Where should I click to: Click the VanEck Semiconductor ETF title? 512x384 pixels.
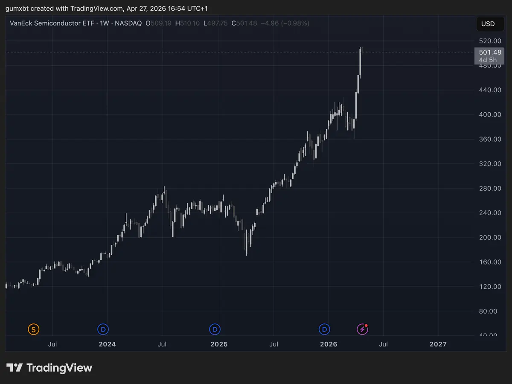52,23
